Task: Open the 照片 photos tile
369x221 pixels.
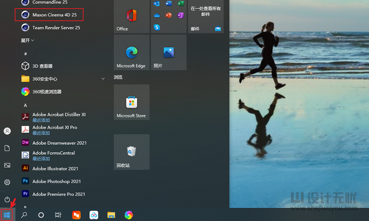Action: click(x=169, y=52)
